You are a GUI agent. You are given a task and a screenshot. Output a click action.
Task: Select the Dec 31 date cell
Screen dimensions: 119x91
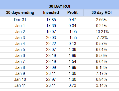(20, 20)
